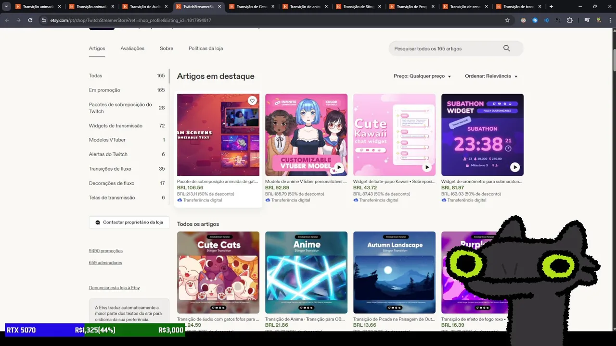Open the tab search dropdown arrow
The width and height of the screenshot is (616, 346).
point(6,7)
